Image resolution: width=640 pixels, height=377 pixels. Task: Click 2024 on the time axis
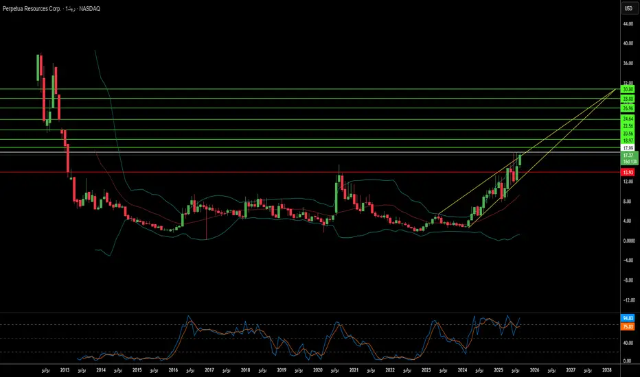[x=462, y=370]
